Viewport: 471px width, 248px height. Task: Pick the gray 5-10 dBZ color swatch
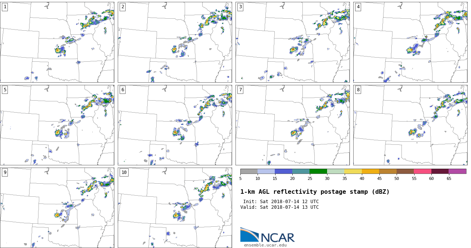[x=249, y=171]
